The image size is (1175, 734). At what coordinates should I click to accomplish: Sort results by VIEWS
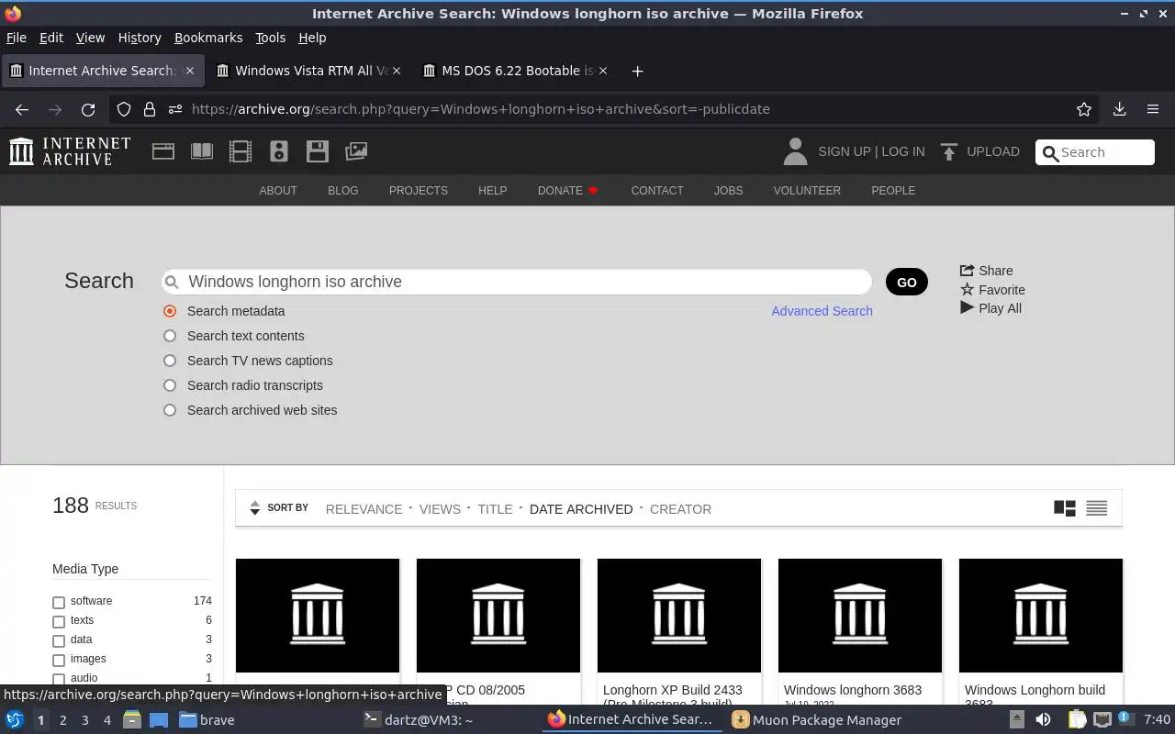click(440, 509)
